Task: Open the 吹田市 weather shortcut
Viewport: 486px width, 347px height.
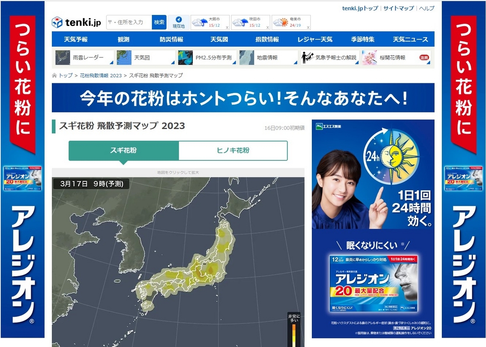Action: 250,22
